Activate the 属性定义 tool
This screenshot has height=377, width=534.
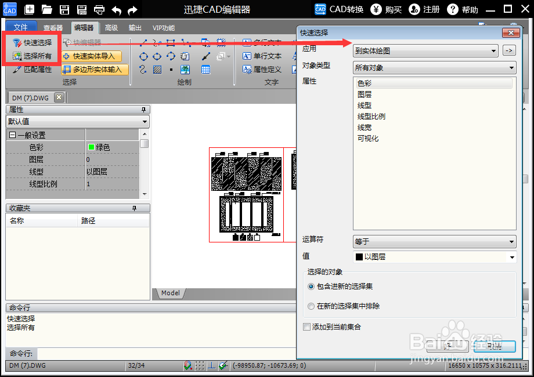point(262,69)
